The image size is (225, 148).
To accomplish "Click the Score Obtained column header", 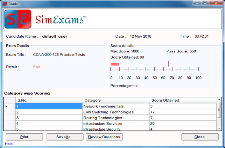I will click(x=183, y=100).
